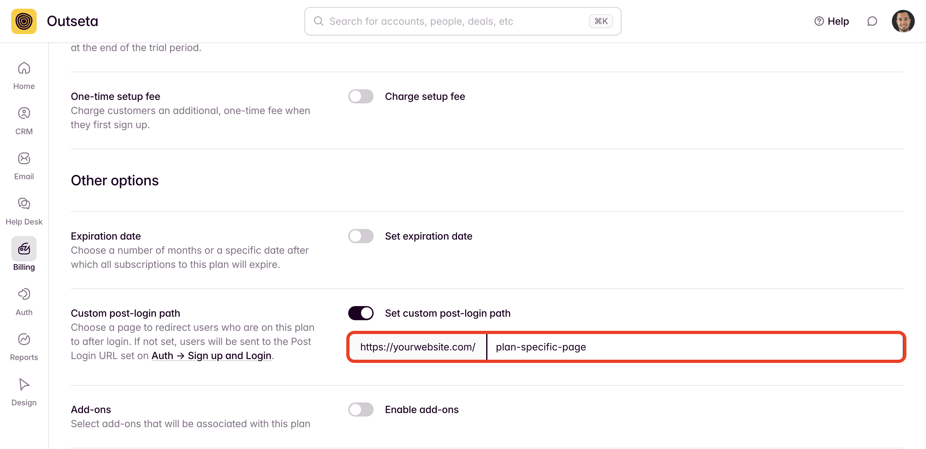Disable the custom post-login path toggle
Viewport: 926px width, 449px height.
360,313
